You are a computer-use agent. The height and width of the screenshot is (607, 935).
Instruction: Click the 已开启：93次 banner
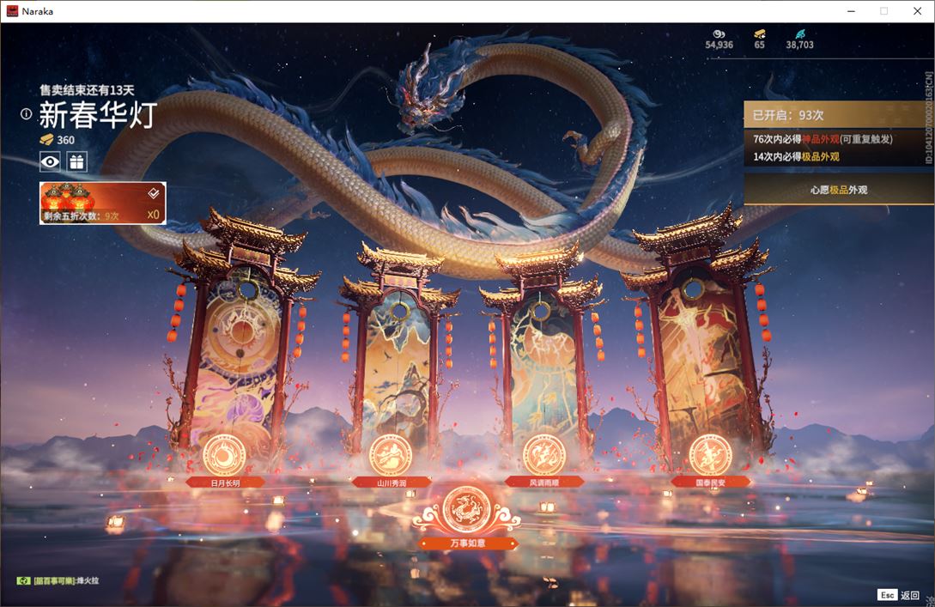point(838,114)
